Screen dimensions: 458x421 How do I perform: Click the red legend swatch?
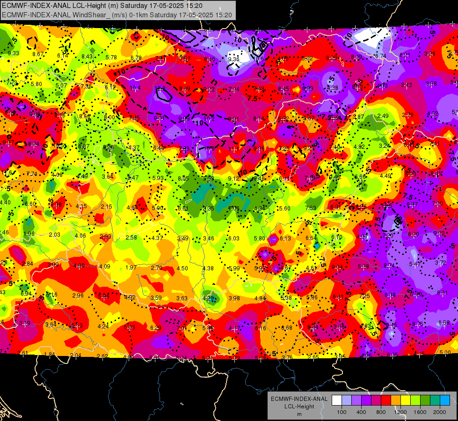[386, 400]
